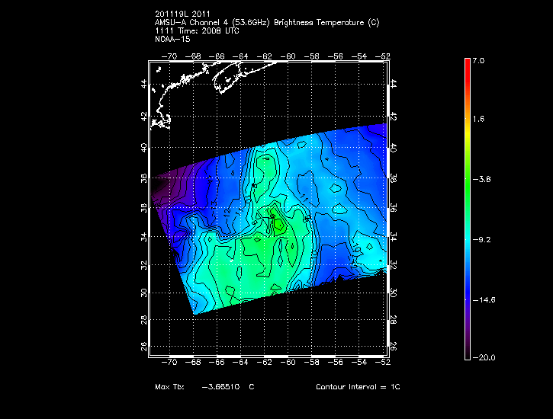
Task: Click the Max Tb value -3.66510
Action: [x=217, y=387]
